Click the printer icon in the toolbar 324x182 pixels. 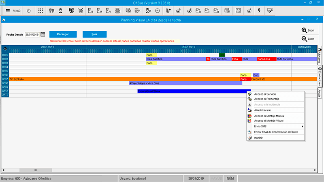point(117,11)
